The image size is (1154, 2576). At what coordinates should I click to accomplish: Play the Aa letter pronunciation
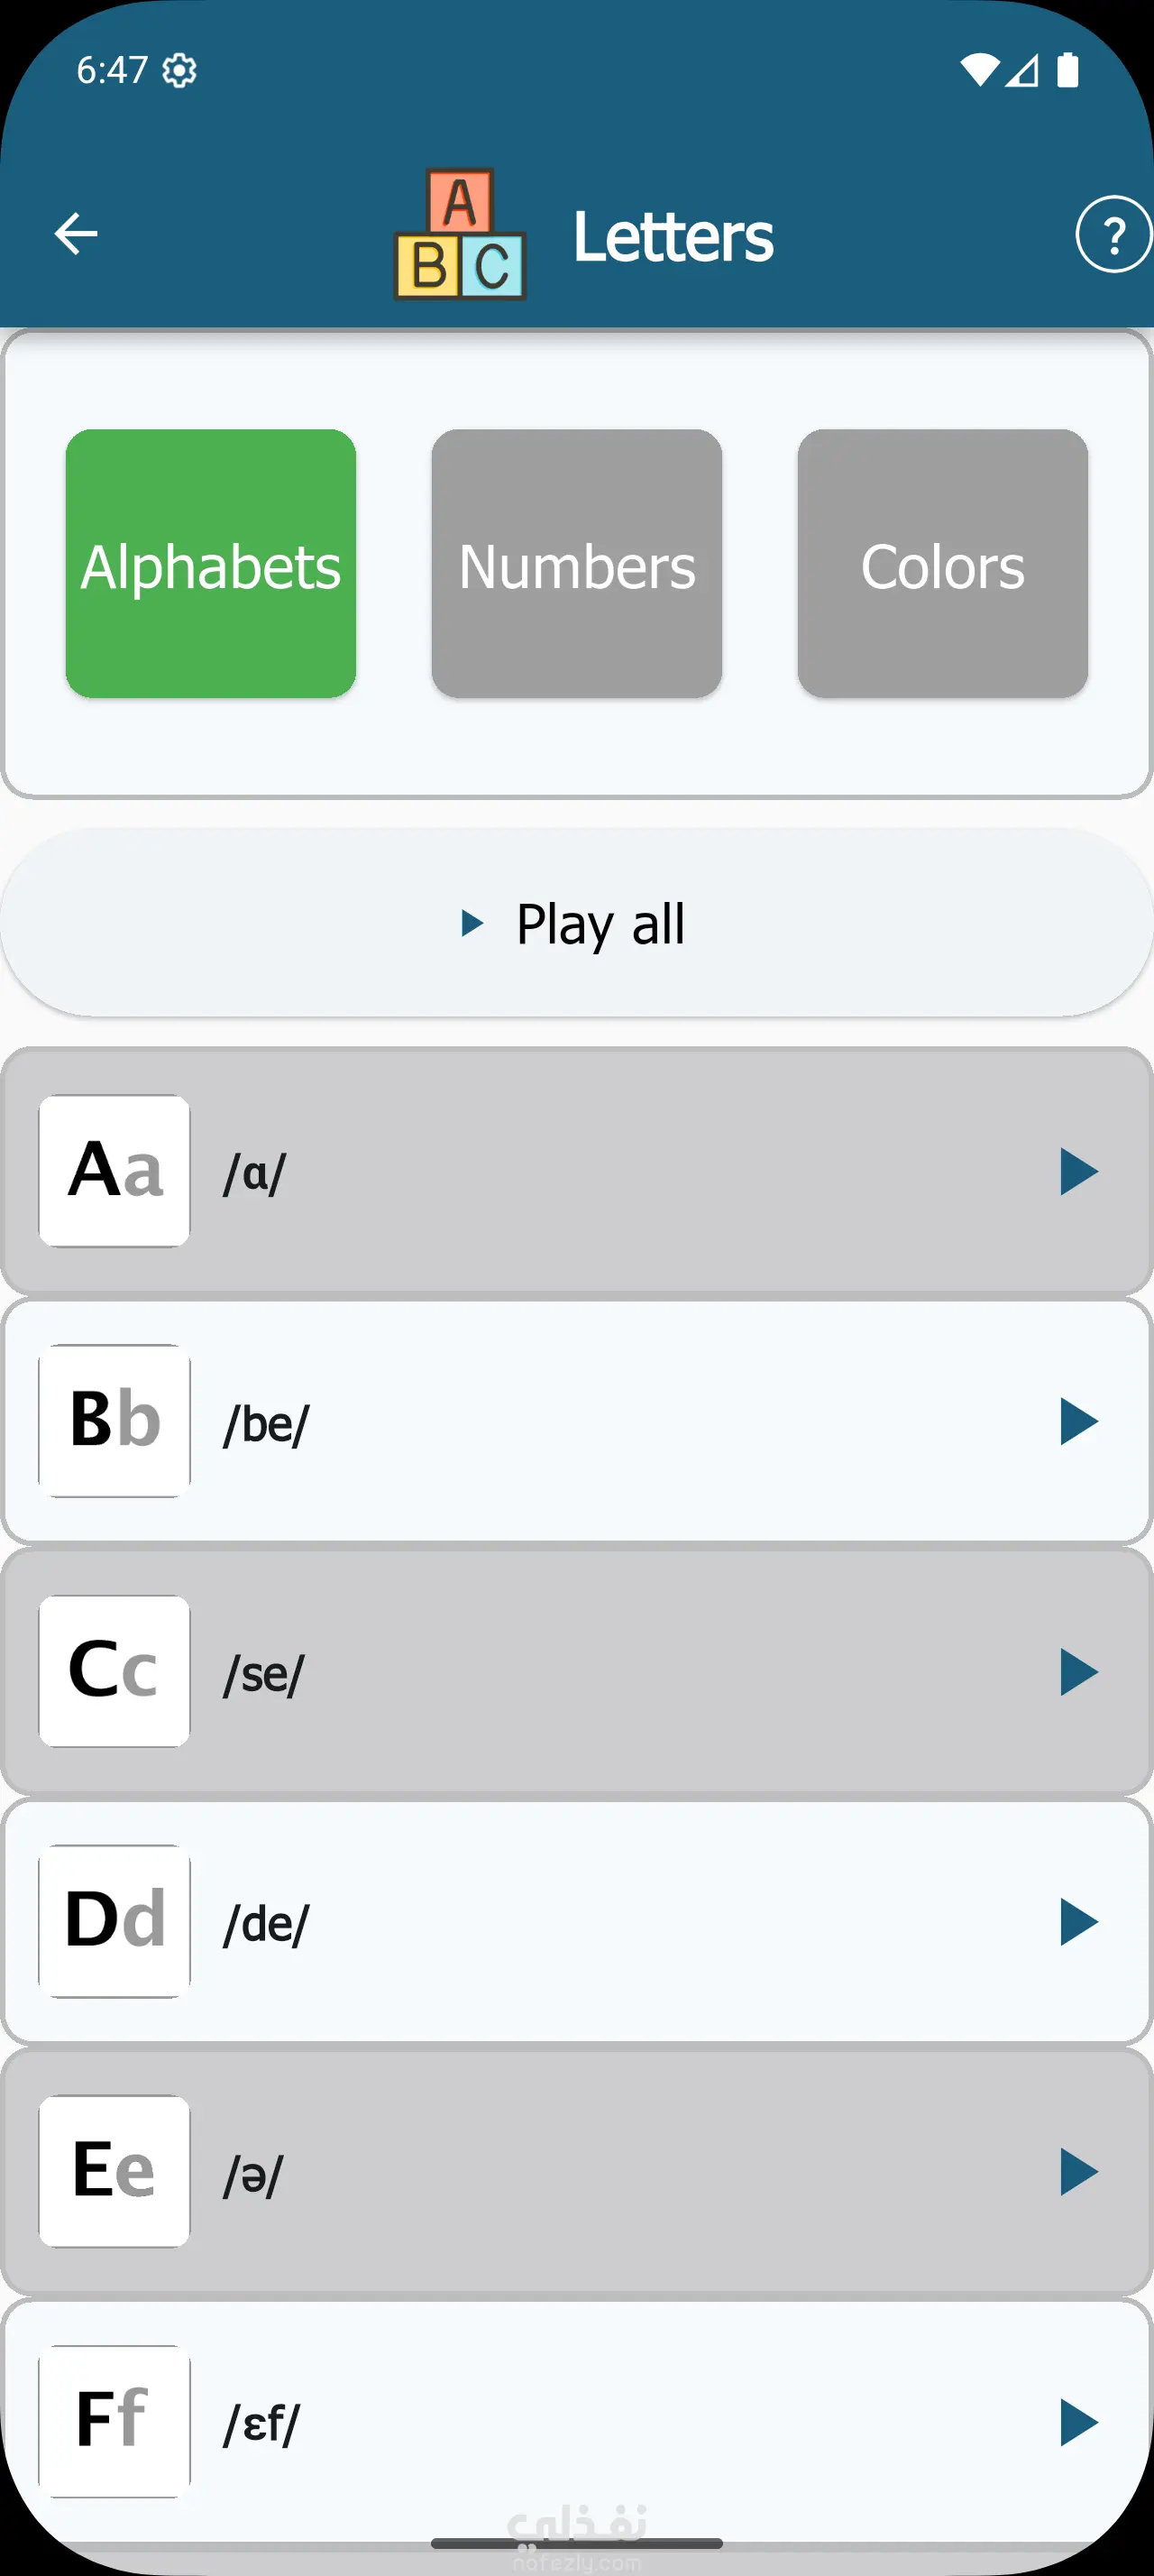[x=1078, y=1171]
